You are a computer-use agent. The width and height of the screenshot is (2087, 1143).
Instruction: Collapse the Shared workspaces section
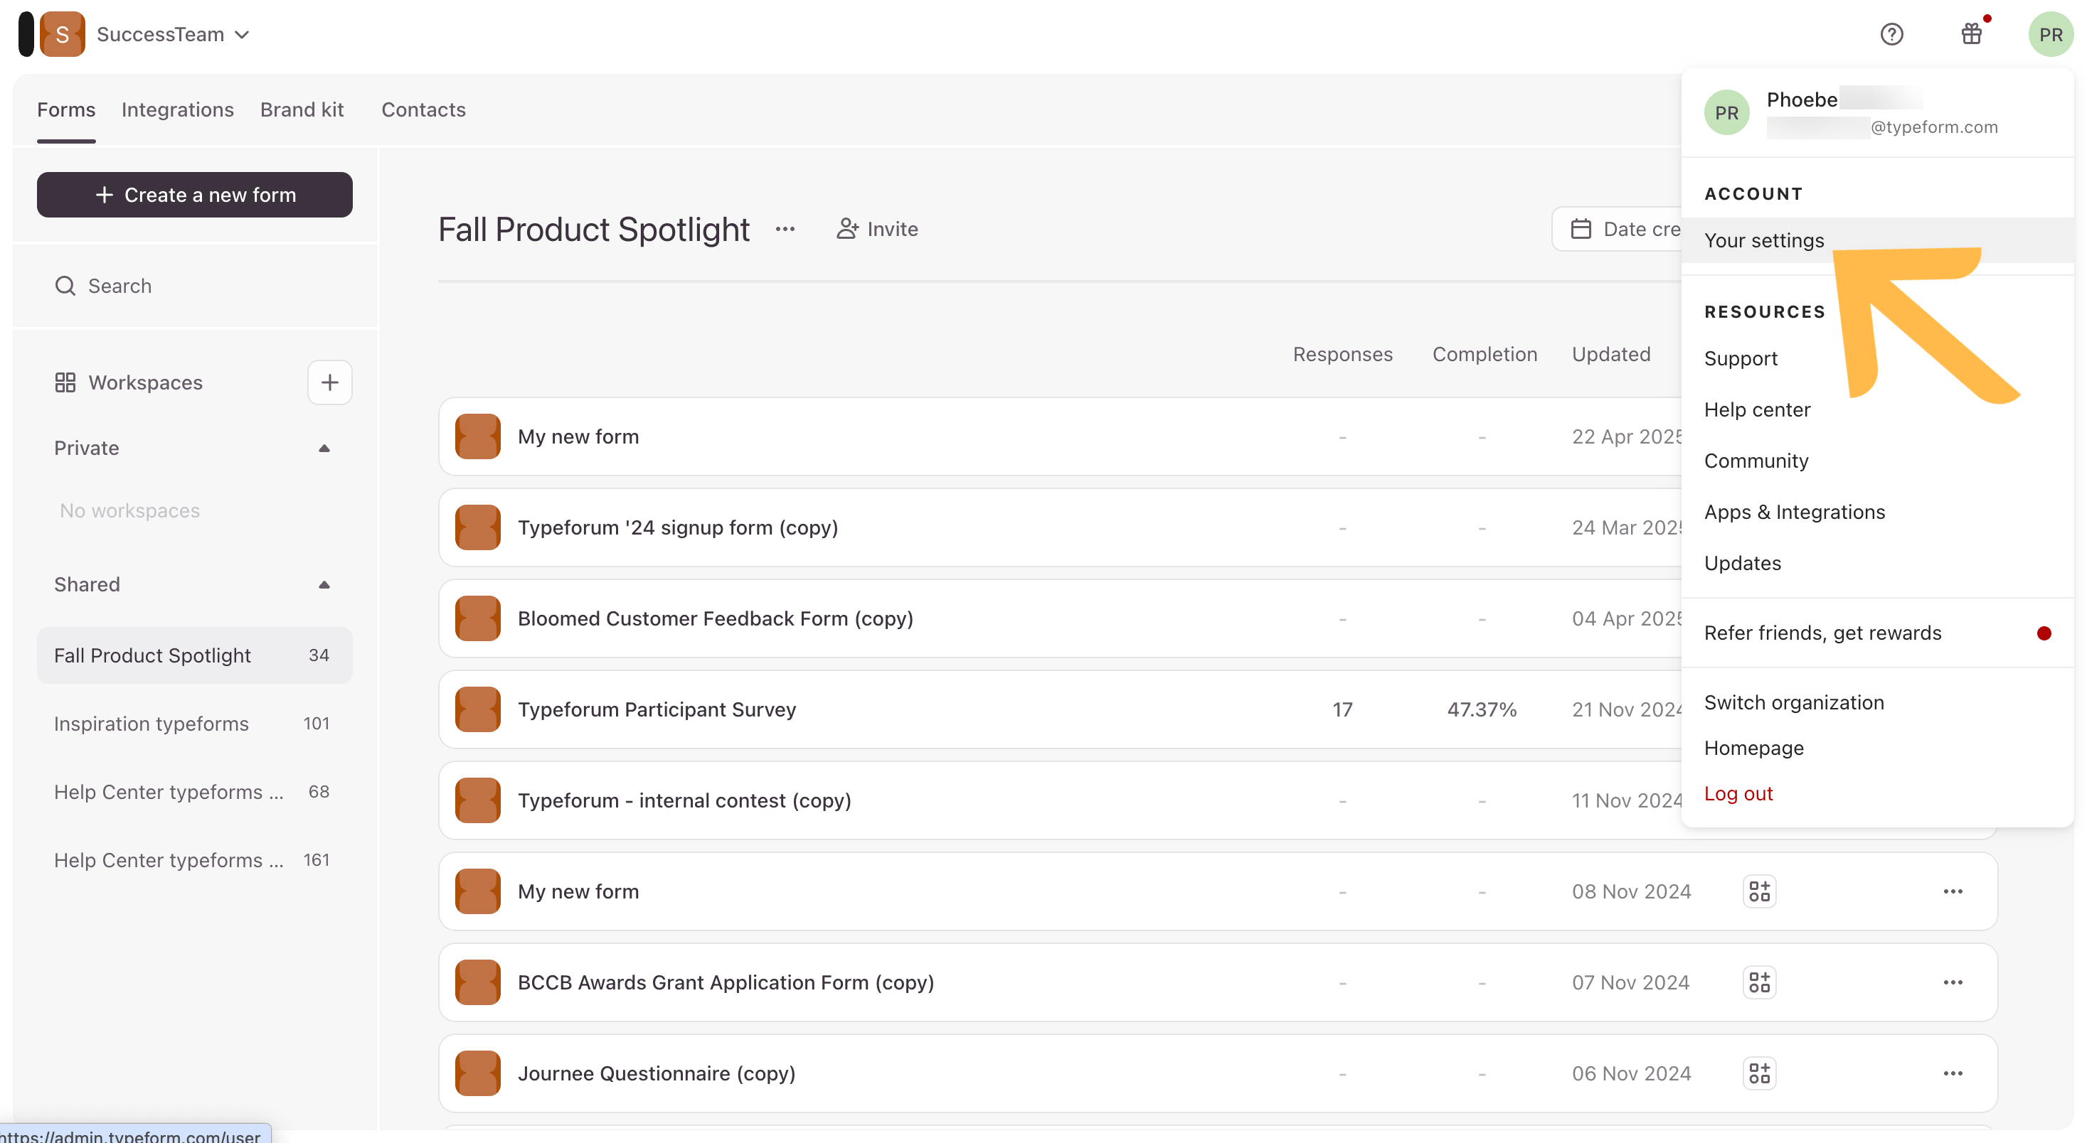(324, 584)
